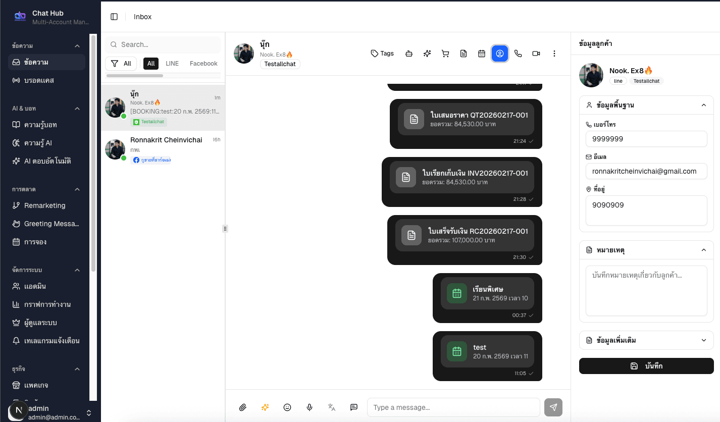Start a voice call with phone icon
This screenshot has width=720, height=422.
tap(518, 54)
